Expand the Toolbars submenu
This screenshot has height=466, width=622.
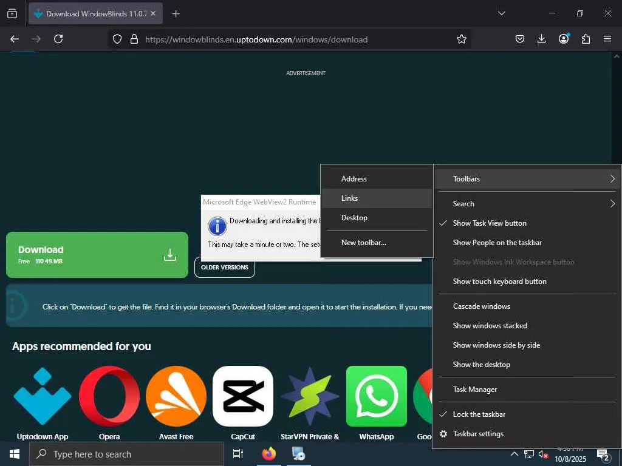click(x=527, y=179)
